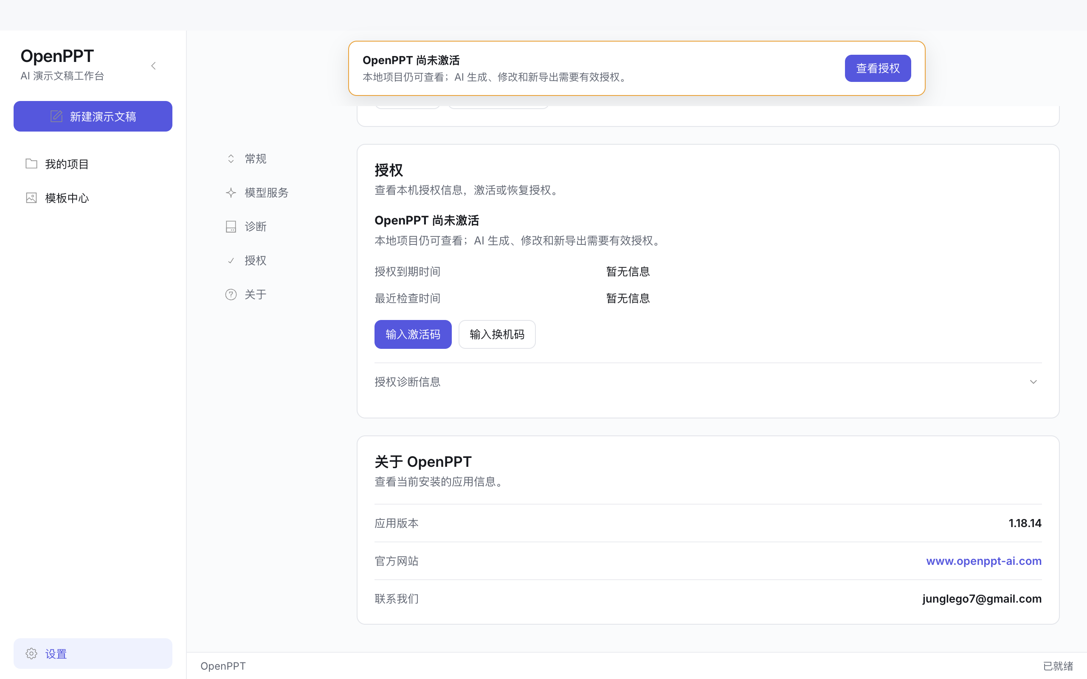This screenshot has width=1087, height=679.
Task: Open 我的项目 in the sidebar
Action: pyautogui.click(x=93, y=164)
